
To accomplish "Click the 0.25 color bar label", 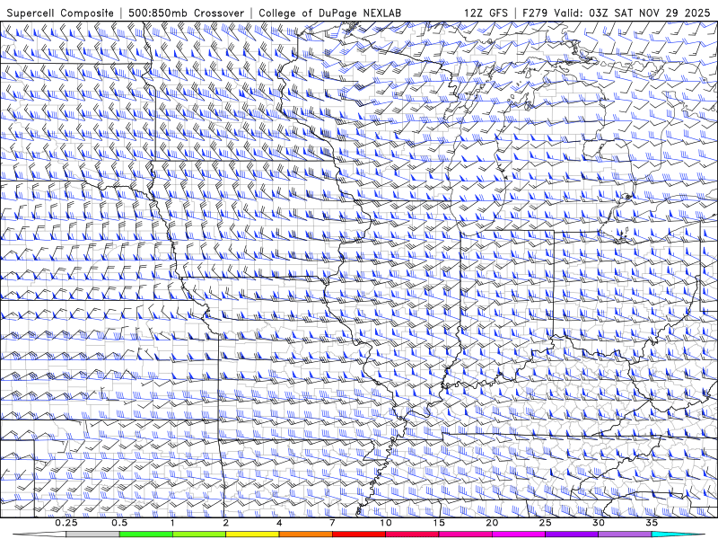I will pos(66,523).
